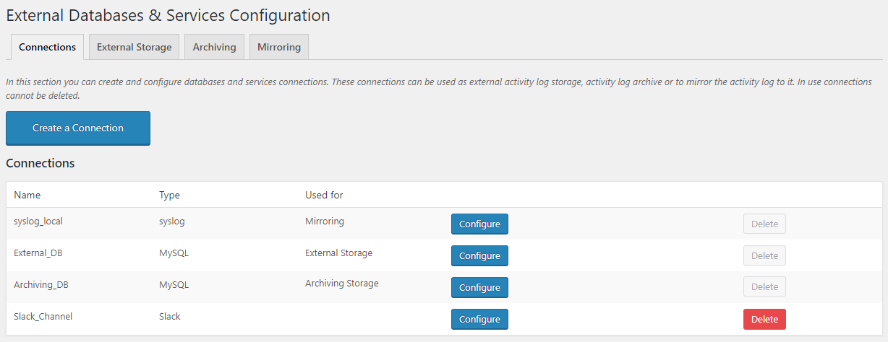The image size is (888, 342).
Task: Select the syslog_local connection name
Action: click(x=38, y=222)
